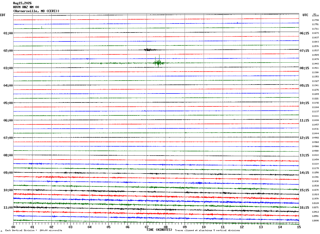Click the minute axis tick label 00

13,227
